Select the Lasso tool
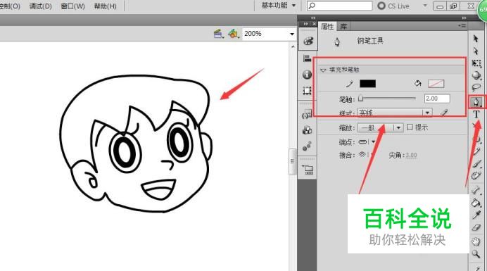Viewport: 487px width, 271px height. (x=476, y=87)
